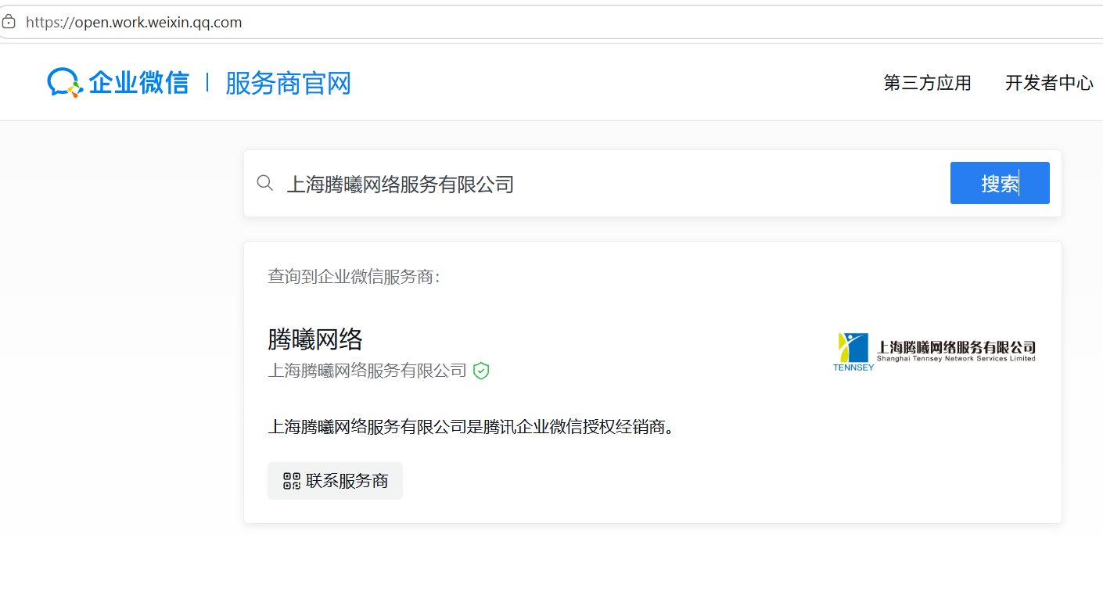Click the description stating 腾讯企业微信授权经销商

pyautogui.click(x=471, y=428)
